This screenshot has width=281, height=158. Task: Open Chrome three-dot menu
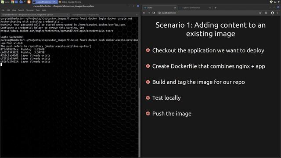click(277, 13)
